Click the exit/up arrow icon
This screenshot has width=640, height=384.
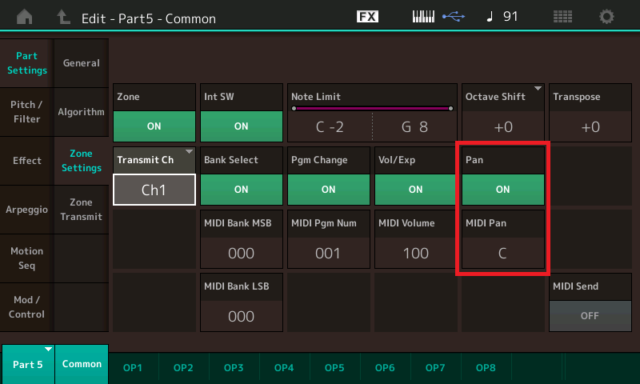[x=63, y=17]
